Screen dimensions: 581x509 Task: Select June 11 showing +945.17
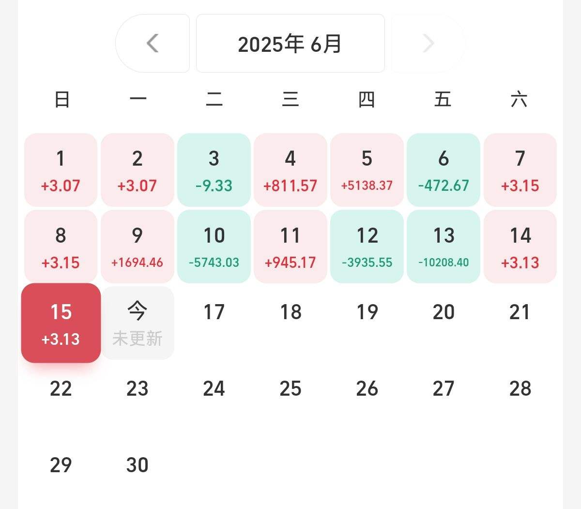tap(290, 247)
